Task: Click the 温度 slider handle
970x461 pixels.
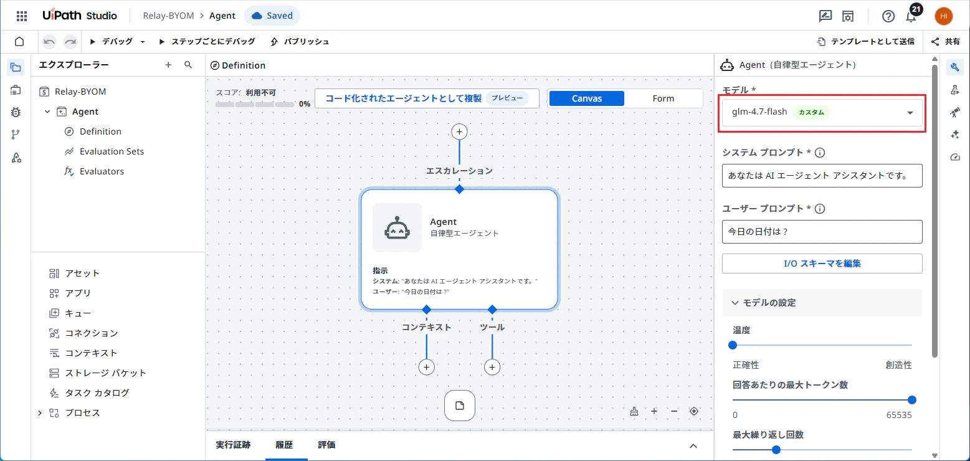Action: click(733, 345)
